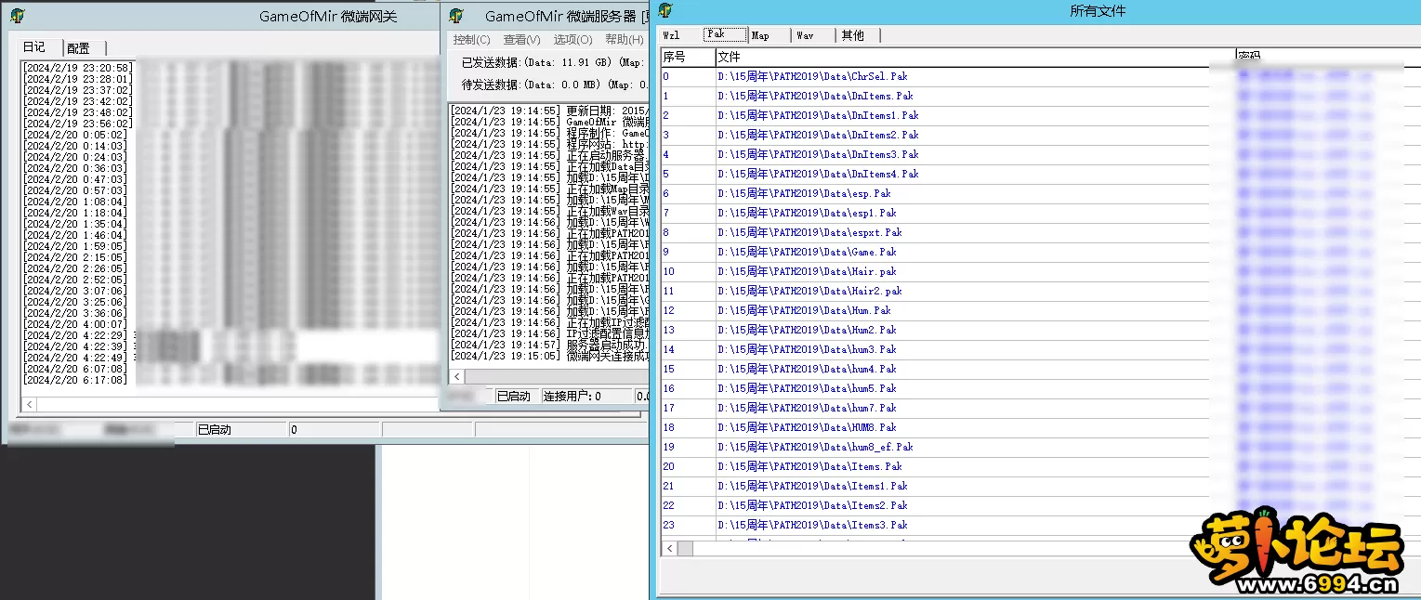The height and width of the screenshot is (600, 1421).
Task: Switch to the 日记 tab in gateway window
Action: (34, 47)
